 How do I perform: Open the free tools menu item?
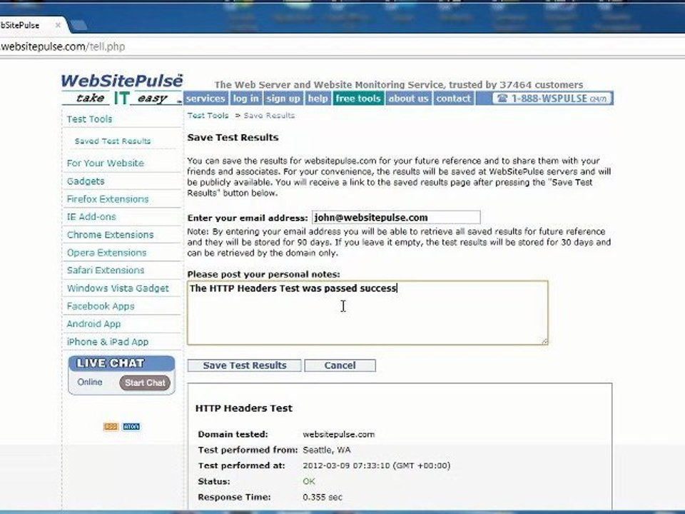click(x=358, y=99)
